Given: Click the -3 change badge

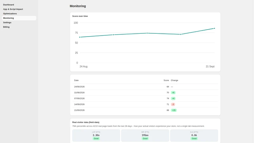Looking at the screenshot, I should point(173,104).
